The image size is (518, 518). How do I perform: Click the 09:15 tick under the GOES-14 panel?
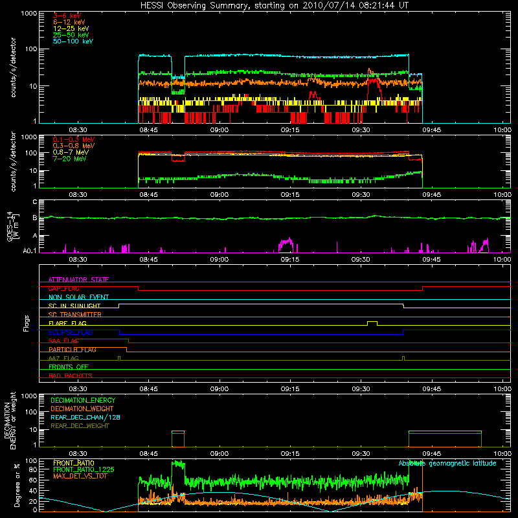(x=290, y=260)
